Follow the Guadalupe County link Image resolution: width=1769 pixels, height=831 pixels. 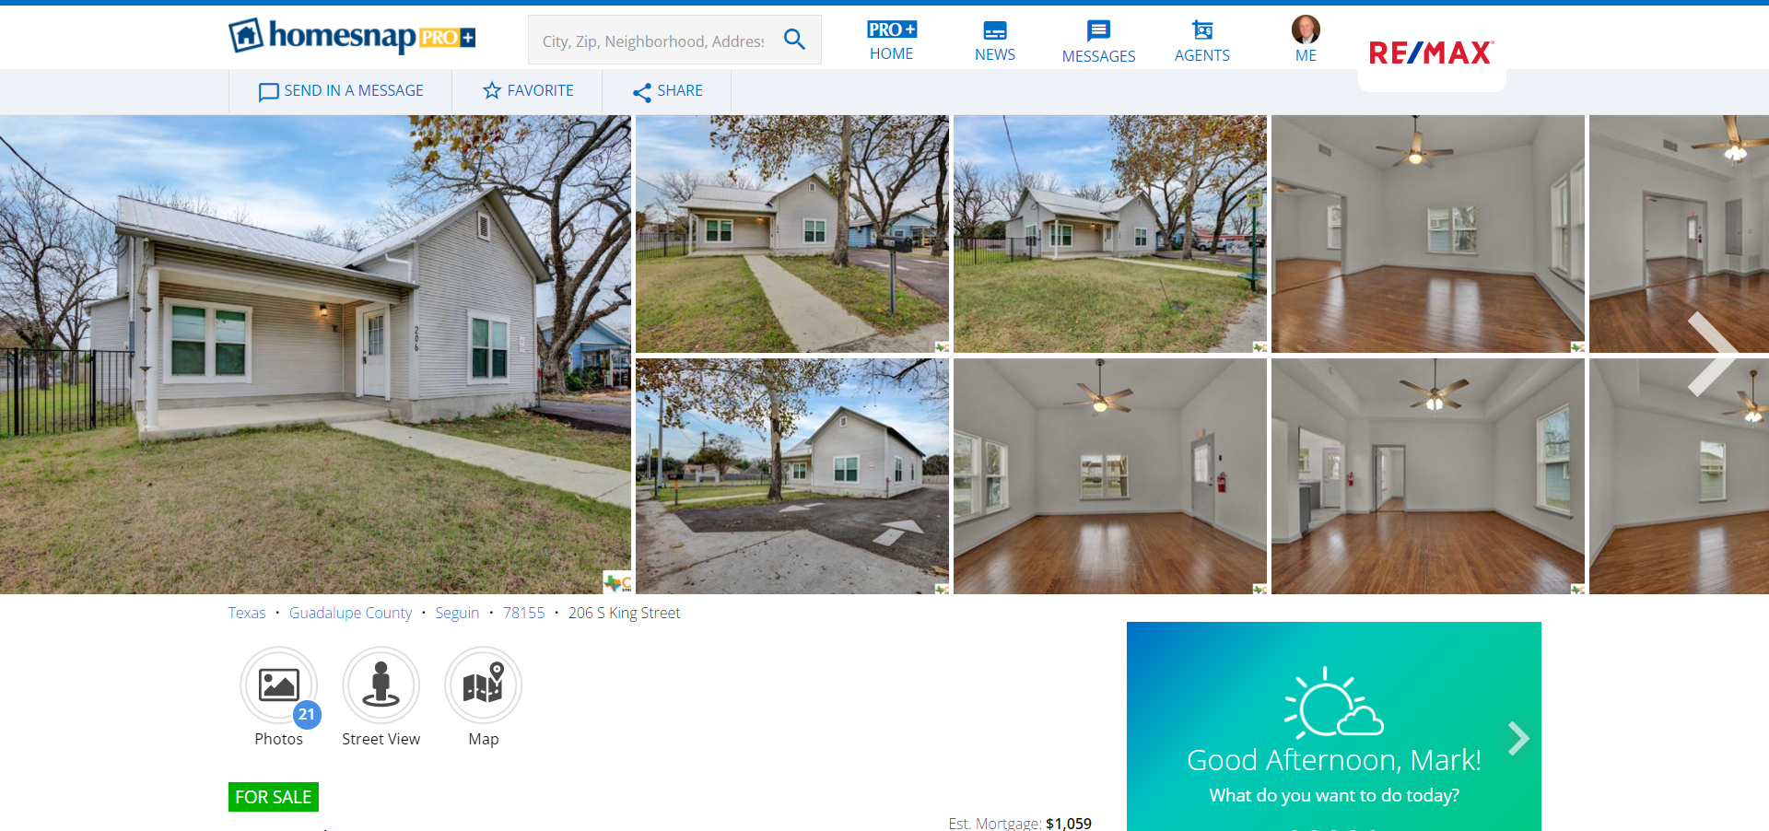[x=350, y=613]
